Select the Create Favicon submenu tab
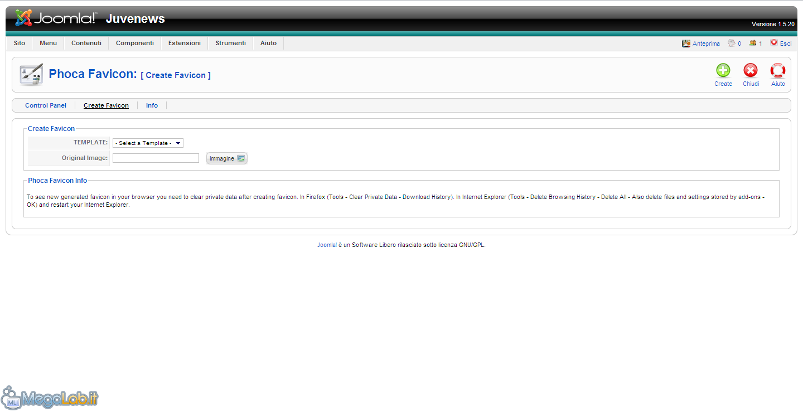 coord(106,105)
